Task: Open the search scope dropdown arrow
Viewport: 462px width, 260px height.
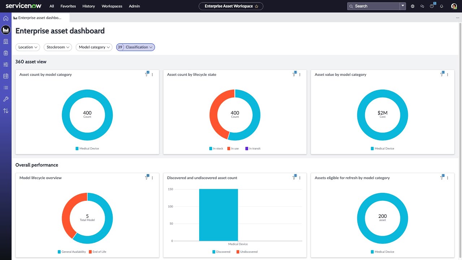Action: pyautogui.click(x=403, y=6)
